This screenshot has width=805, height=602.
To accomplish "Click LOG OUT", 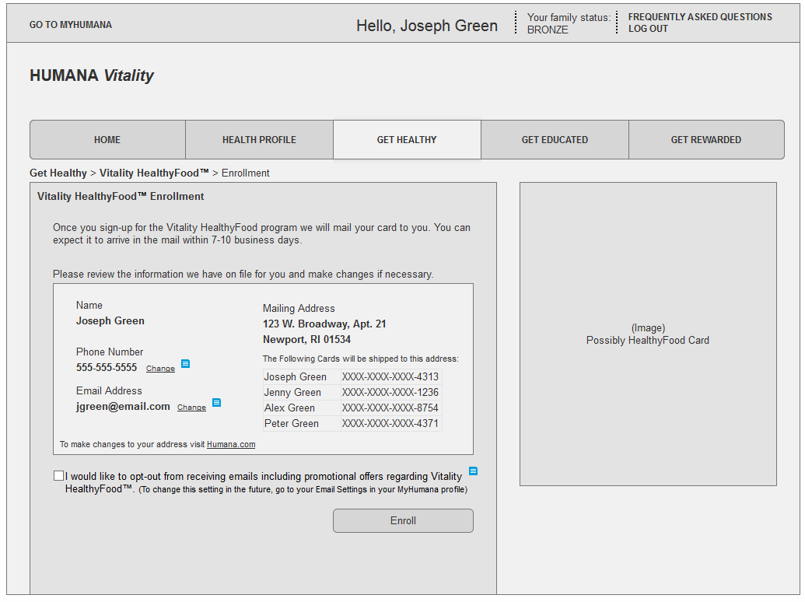I will pos(648,29).
